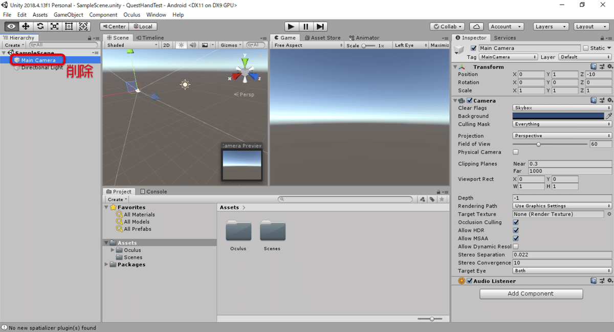
Task: Open the Oculus menu
Action: [x=131, y=15]
